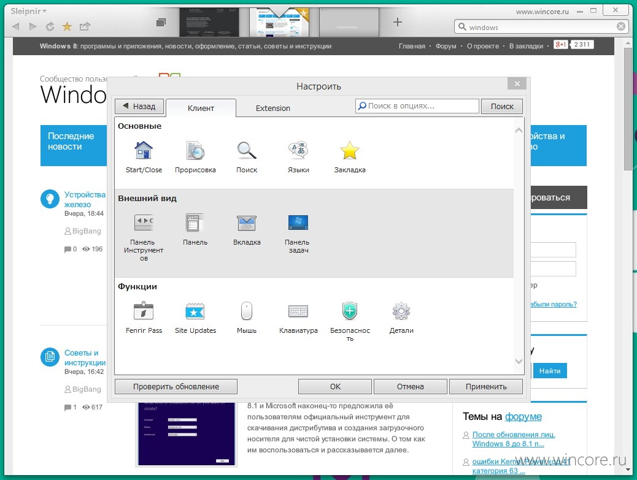Open Панель задач settings icon
The height and width of the screenshot is (480, 637).
tap(298, 234)
